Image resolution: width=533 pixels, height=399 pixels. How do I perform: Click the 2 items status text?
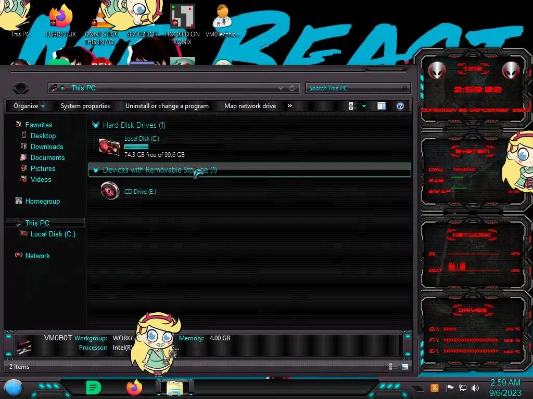(19, 367)
